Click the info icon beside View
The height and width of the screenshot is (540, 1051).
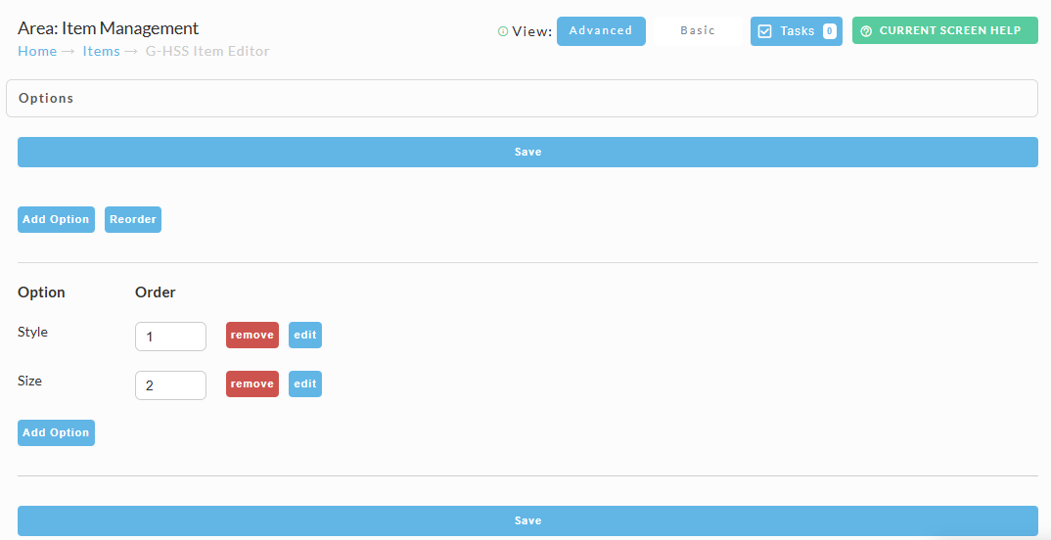click(503, 31)
